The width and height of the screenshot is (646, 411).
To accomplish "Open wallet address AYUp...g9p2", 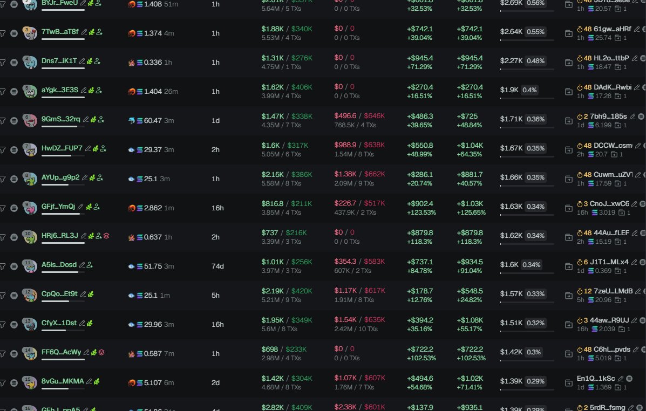I will coord(60,177).
